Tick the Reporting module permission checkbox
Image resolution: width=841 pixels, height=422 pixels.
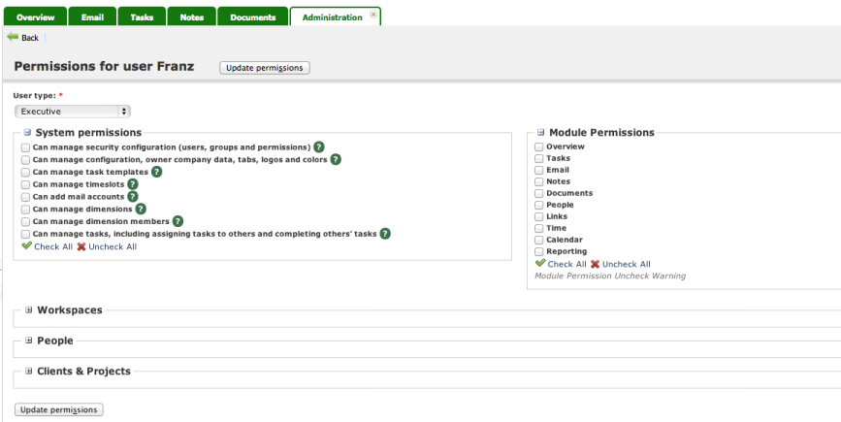[539, 251]
